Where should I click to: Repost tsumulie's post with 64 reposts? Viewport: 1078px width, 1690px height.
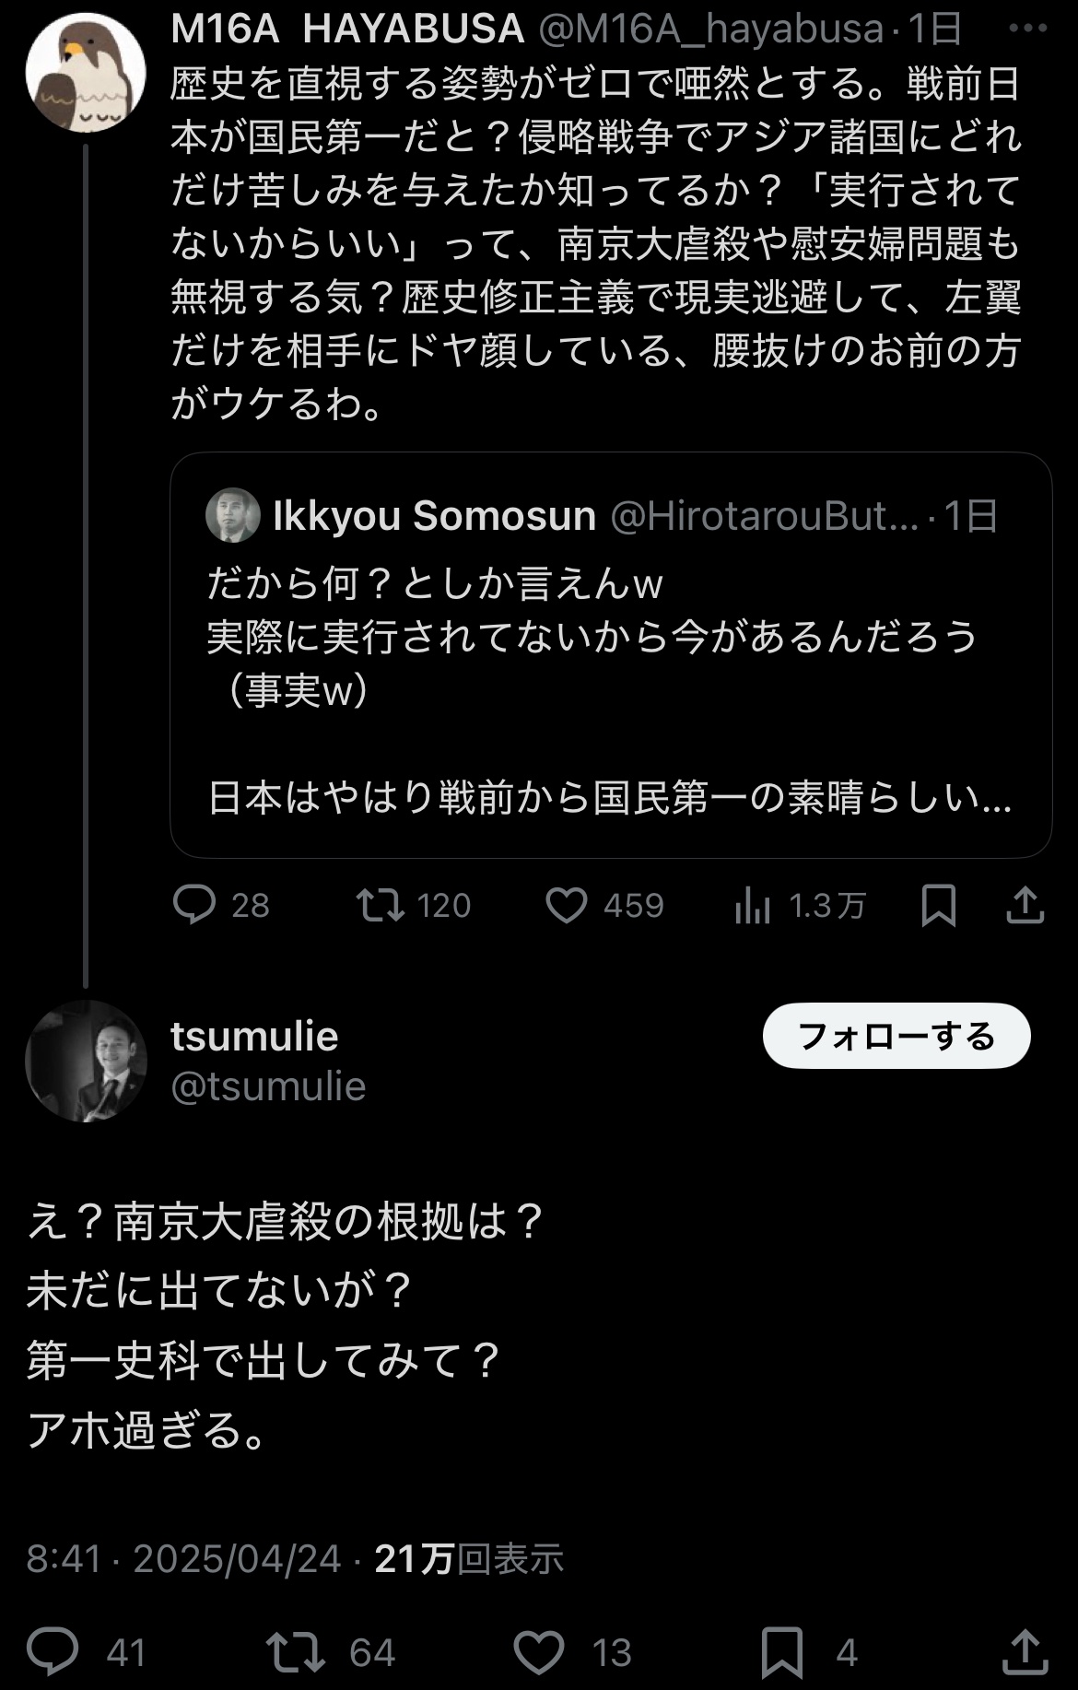(296, 1651)
